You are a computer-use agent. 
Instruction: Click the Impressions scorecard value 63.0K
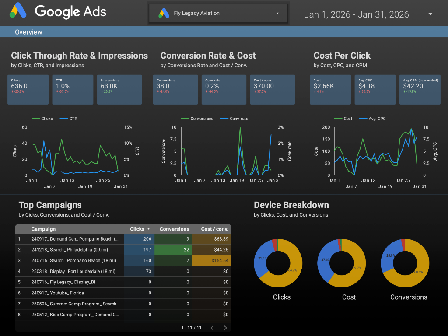point(109,86)
